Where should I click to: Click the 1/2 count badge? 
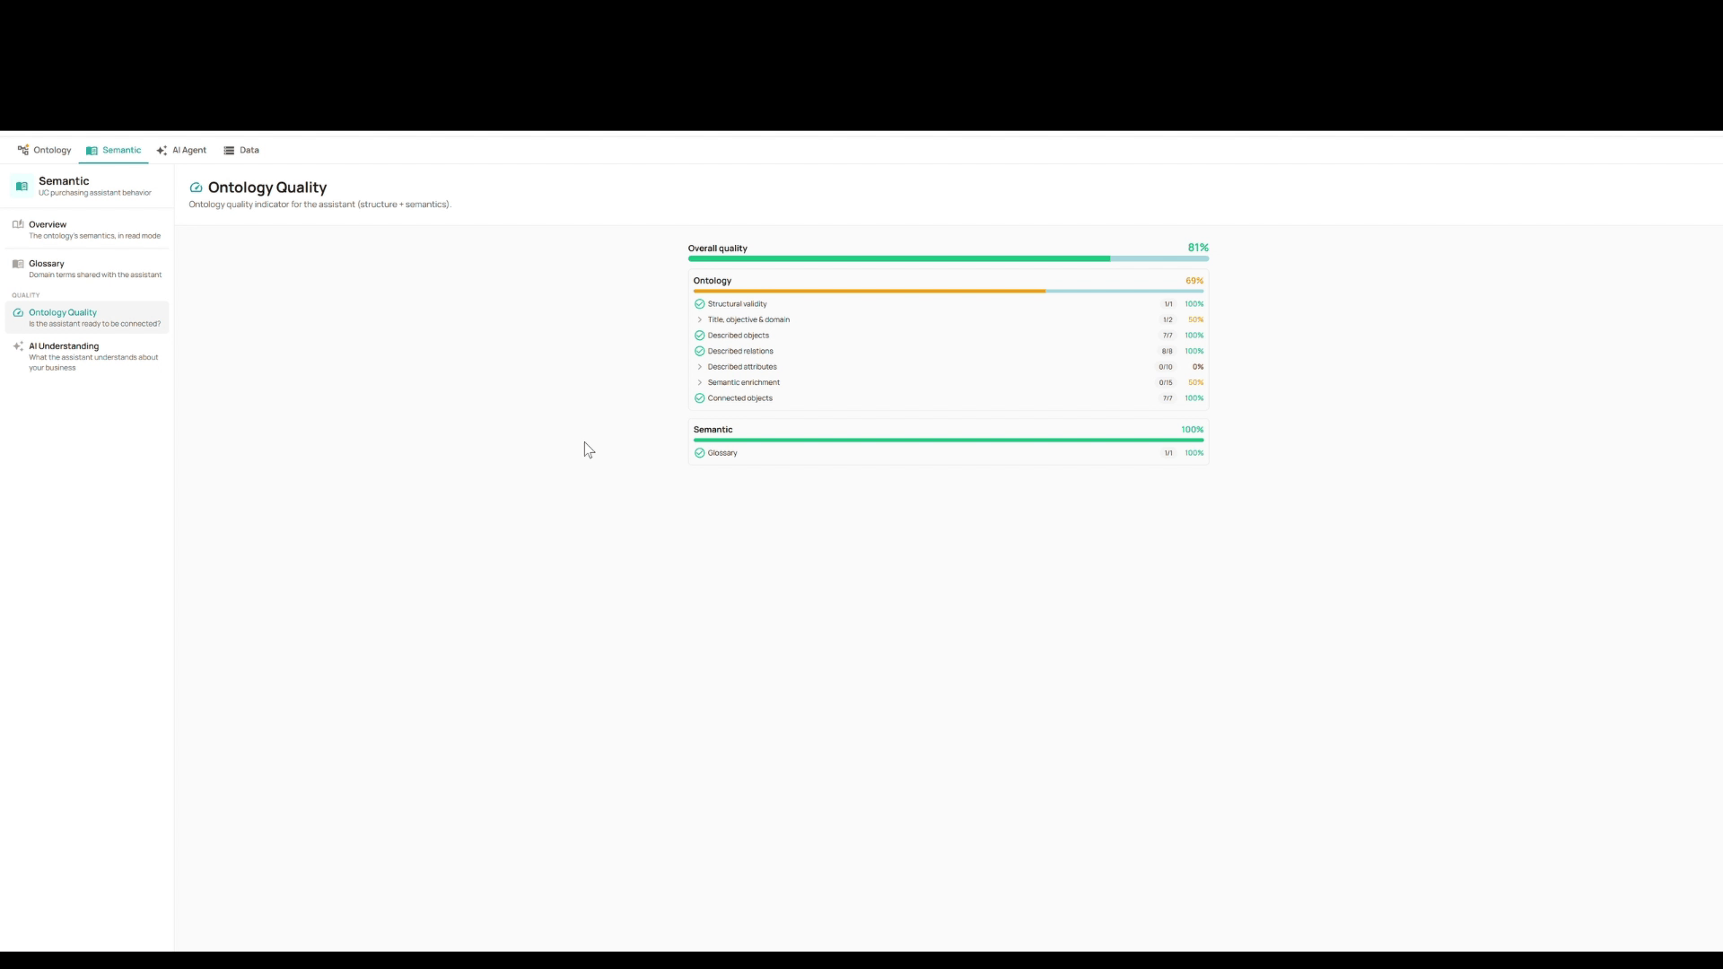(x=1168, y=319)
